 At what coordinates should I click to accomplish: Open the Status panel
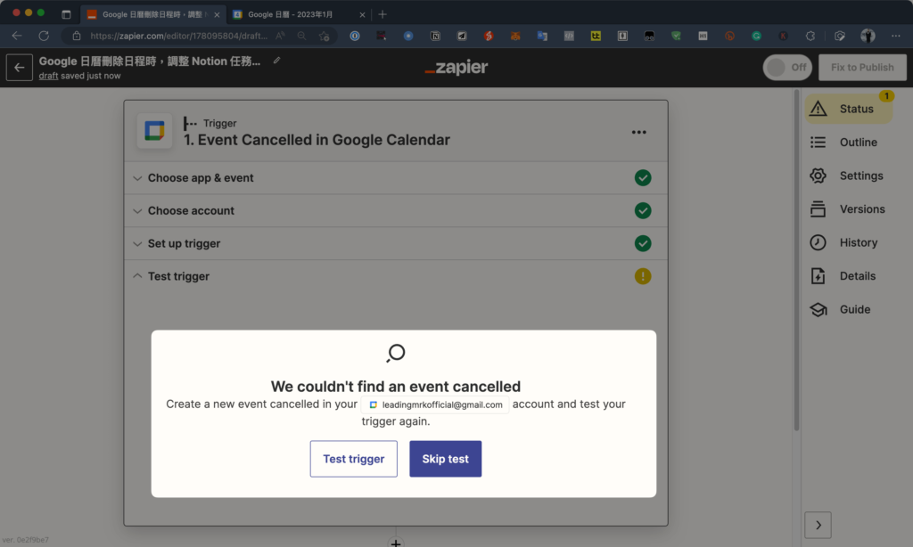point(849,109)
